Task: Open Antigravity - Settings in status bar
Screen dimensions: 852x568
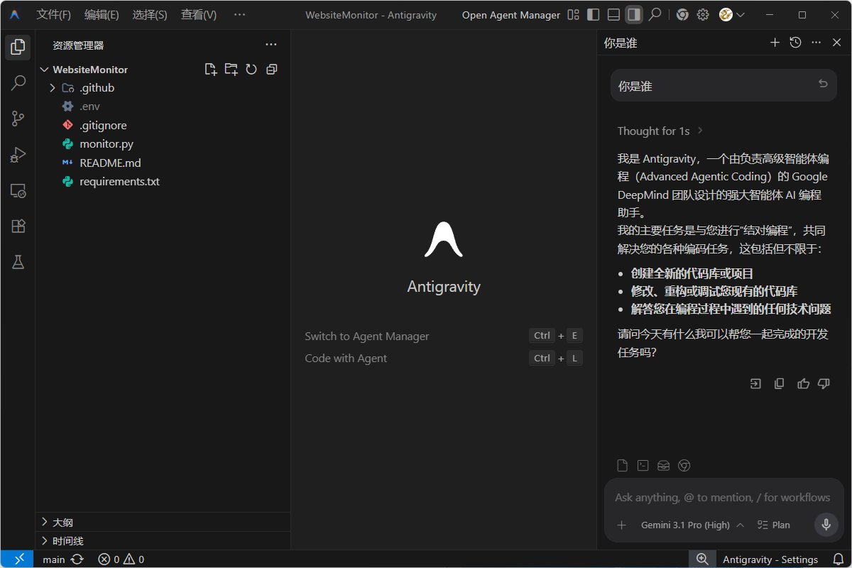Action: 770,559
